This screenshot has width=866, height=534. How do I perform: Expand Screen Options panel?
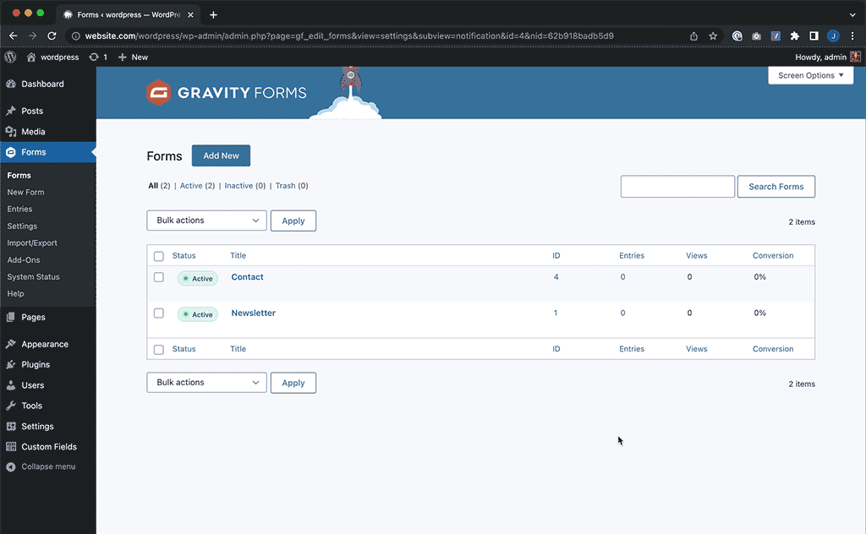[x=811, y=75]
